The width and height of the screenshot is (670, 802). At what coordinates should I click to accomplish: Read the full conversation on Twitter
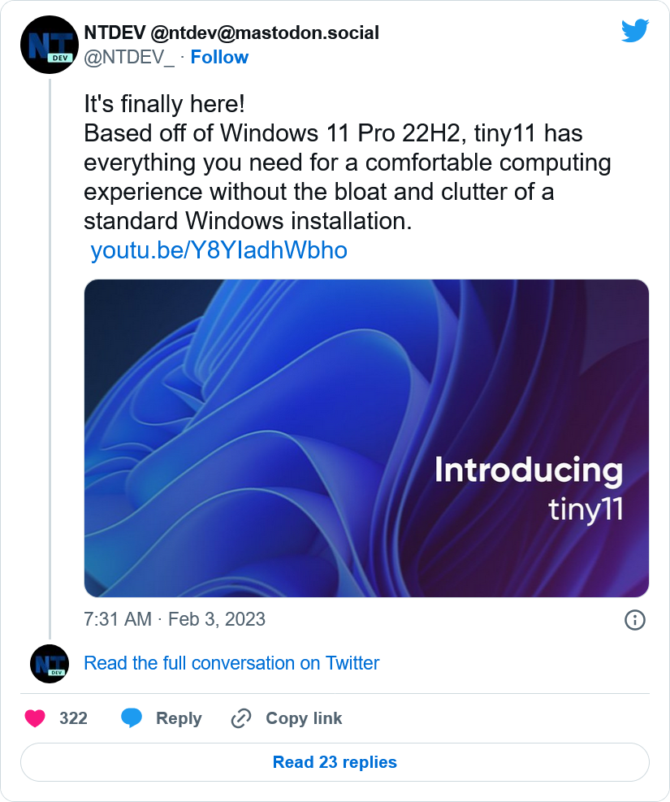(x=231, y=663)
